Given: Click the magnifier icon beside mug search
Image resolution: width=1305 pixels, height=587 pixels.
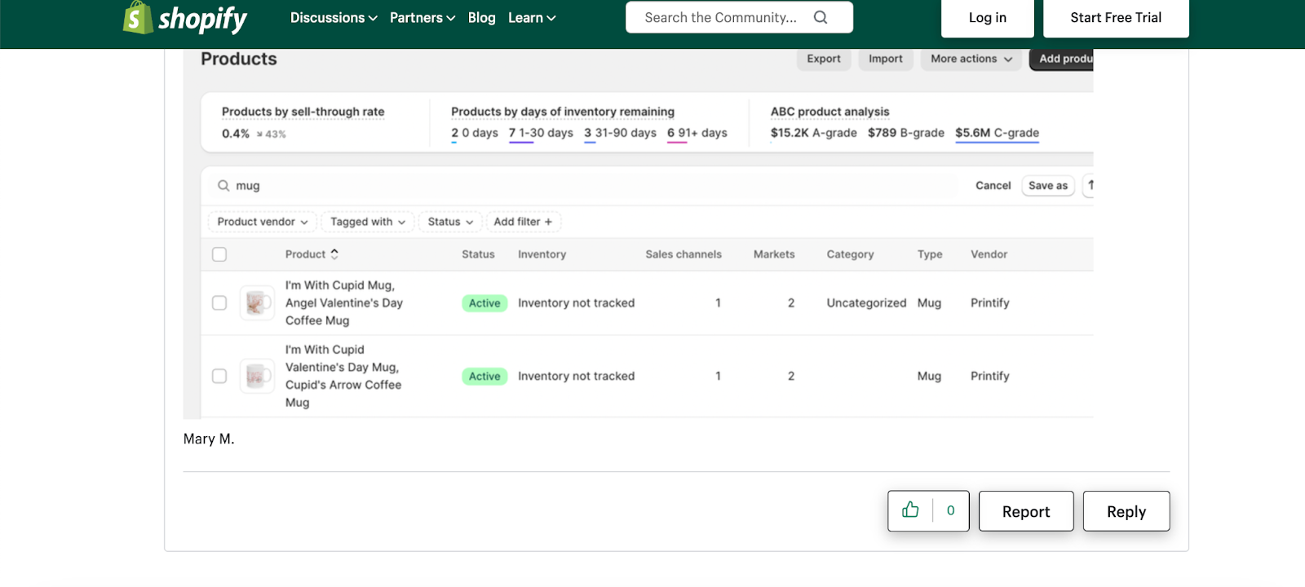Looking at the screenshot, I should tap(223, 186).
